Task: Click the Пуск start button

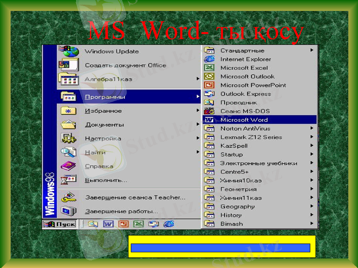Action: click(60, 223)
